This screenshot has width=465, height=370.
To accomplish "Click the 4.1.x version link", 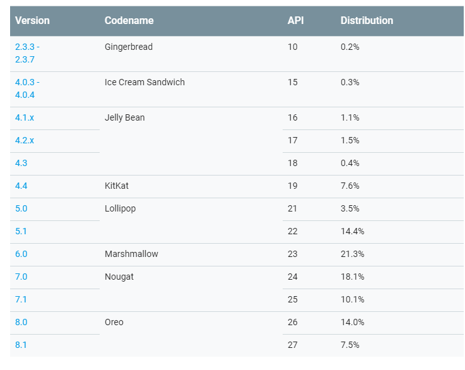I will (x=24, y=117).
